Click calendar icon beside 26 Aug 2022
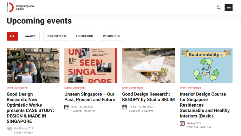The width and height of the screenshot is (241, 136). pyautogui.click(x=182, y=123)
